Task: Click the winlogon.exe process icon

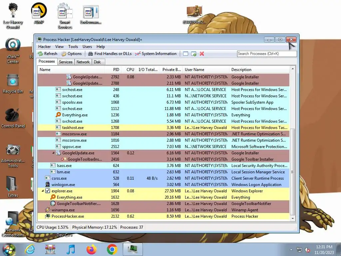Action: [48, 185]
